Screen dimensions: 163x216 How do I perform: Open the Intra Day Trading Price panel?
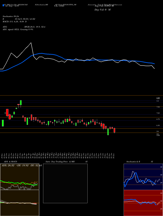(x=65, y=183)
